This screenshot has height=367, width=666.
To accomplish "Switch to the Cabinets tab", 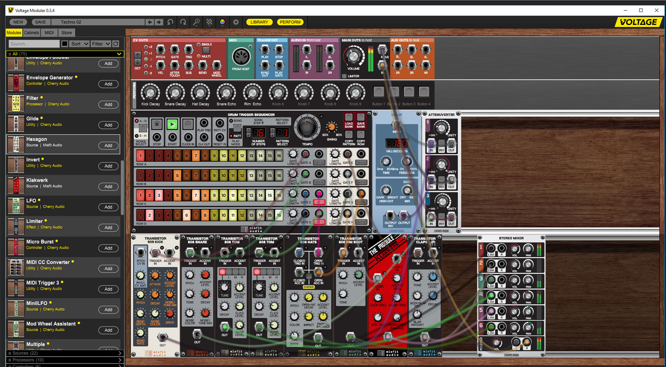I will (x=32, y=33).
